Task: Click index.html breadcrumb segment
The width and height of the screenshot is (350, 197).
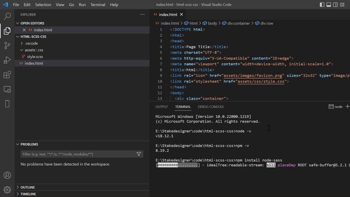Action: (x=170, y=23)
